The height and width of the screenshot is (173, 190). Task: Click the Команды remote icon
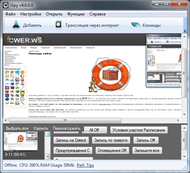click(136, 25)
